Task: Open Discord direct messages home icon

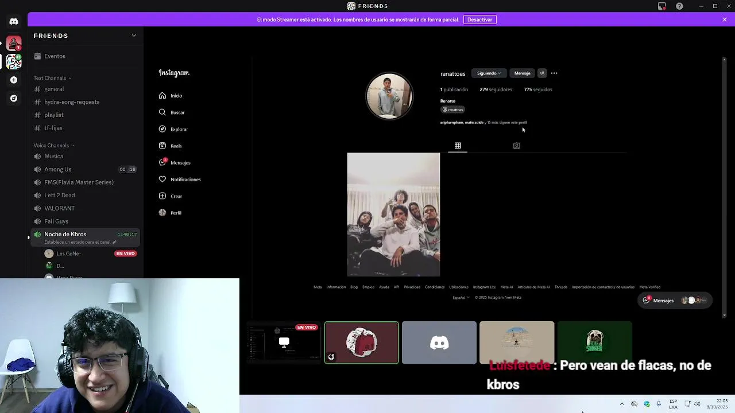Action: click(14, 22)
